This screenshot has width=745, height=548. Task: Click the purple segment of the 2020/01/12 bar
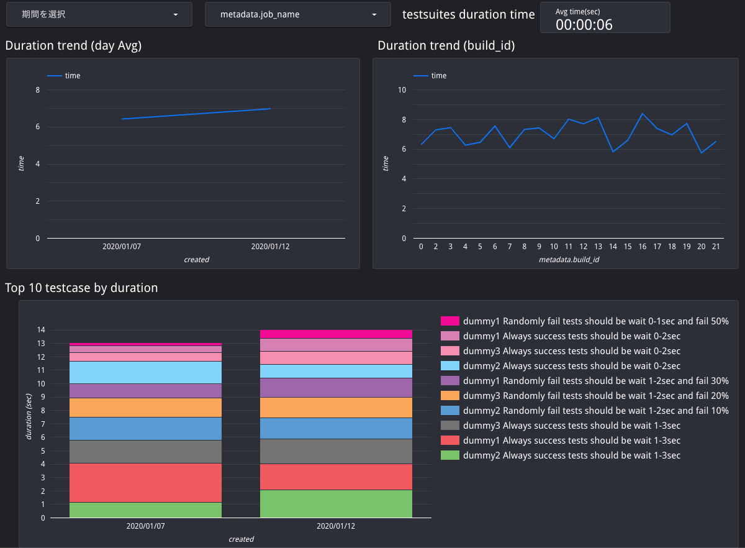(336, 388)
